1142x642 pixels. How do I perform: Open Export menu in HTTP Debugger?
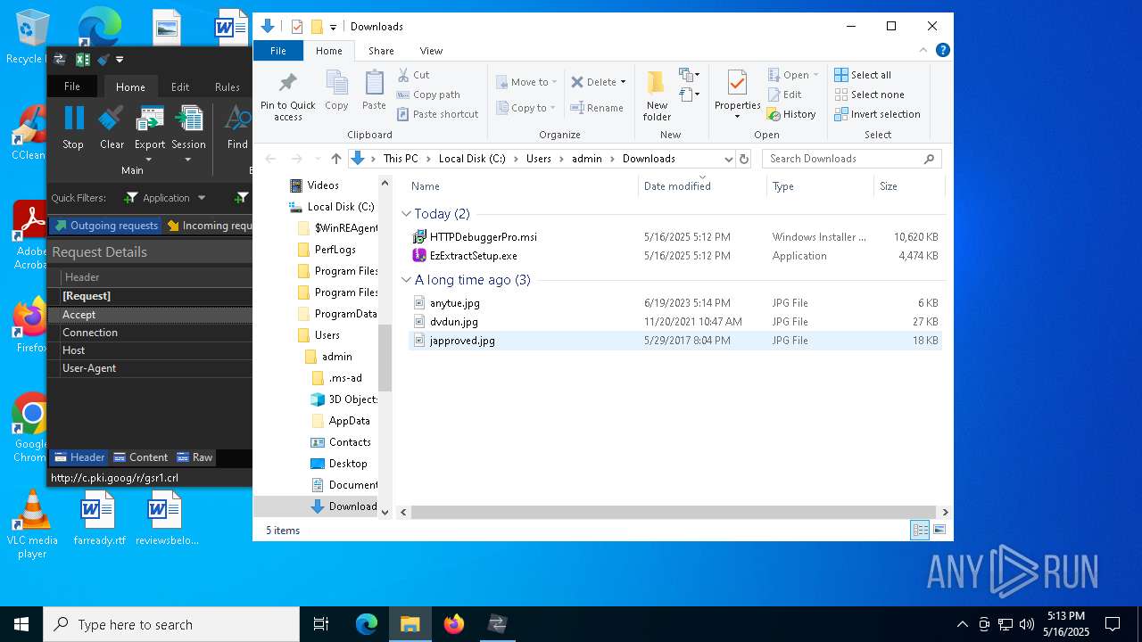tap(149, 134)
